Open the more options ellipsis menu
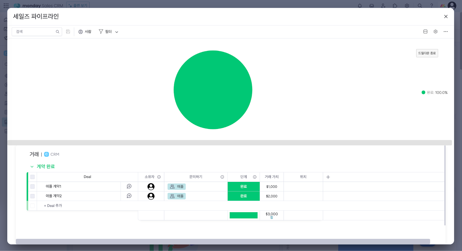 pyautogui.click(x=446, y=32)
